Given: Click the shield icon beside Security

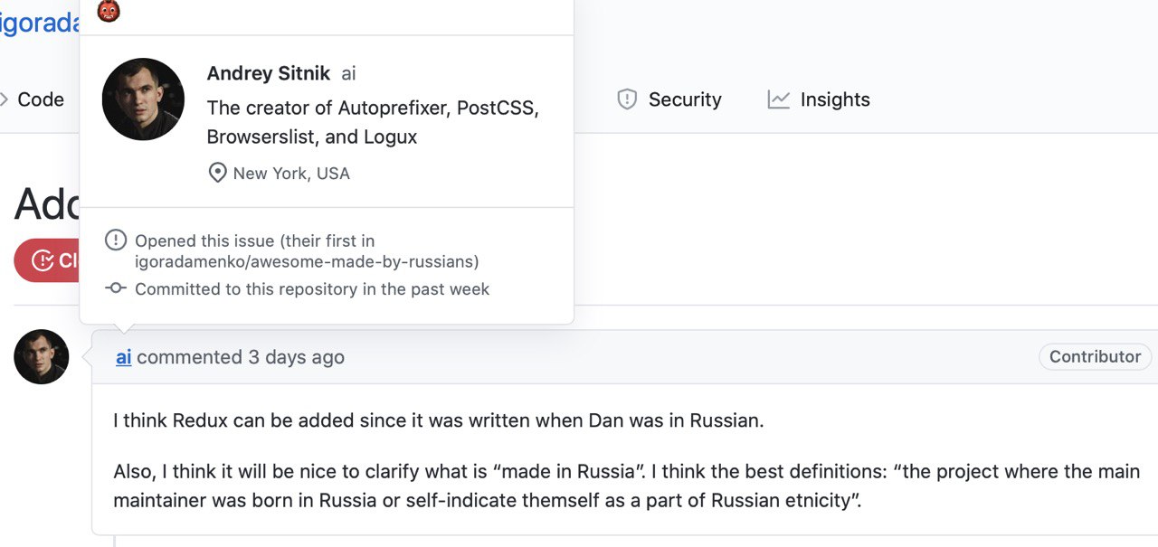Looking at the screenshot, I should [x=627, y=99].
